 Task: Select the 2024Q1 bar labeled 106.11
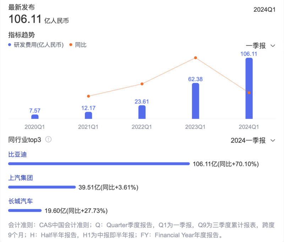tap(249, 88)
